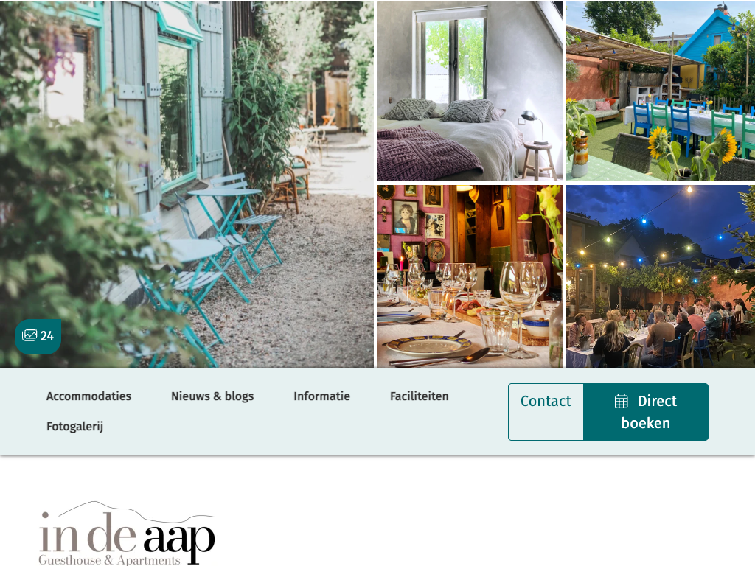Viewport: 755px width, 566px height.
Task: Open Accommodaties menu item
Action: coord(88,396)
